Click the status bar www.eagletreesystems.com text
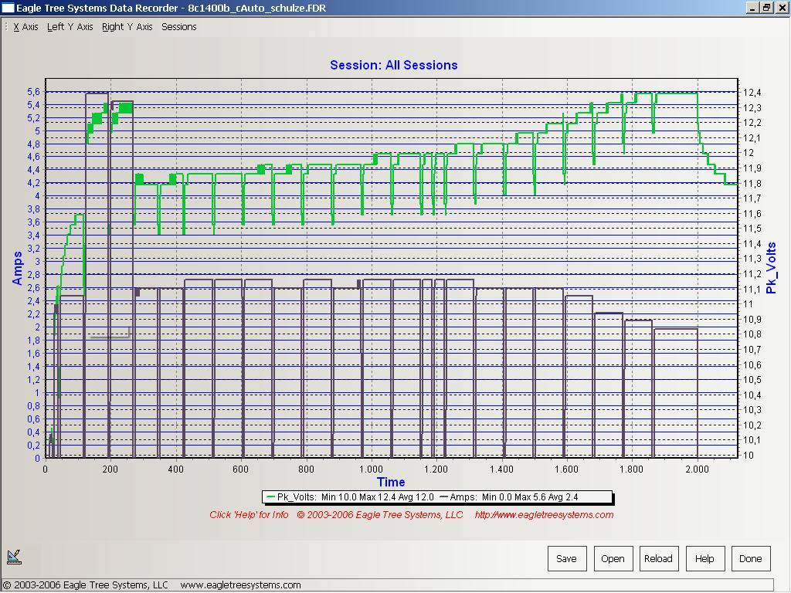The width and height of the screenshot is (791, 593). 241,585
